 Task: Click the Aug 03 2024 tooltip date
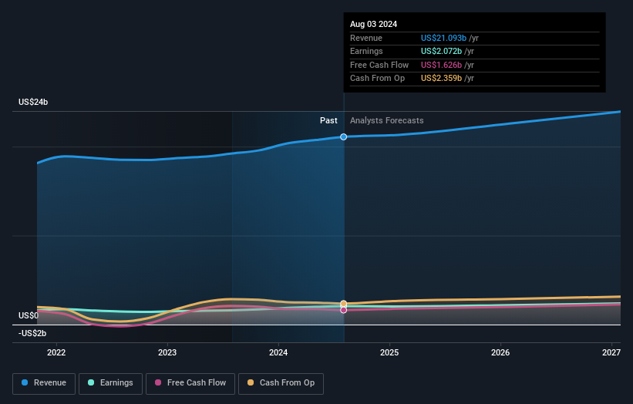(x=373, y=25)
